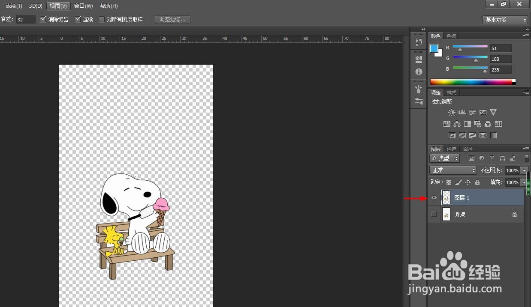Toggle the layer filter on/off switch
Image resolution: width=531 pixels, height=307 pixels.
(527, 158)
